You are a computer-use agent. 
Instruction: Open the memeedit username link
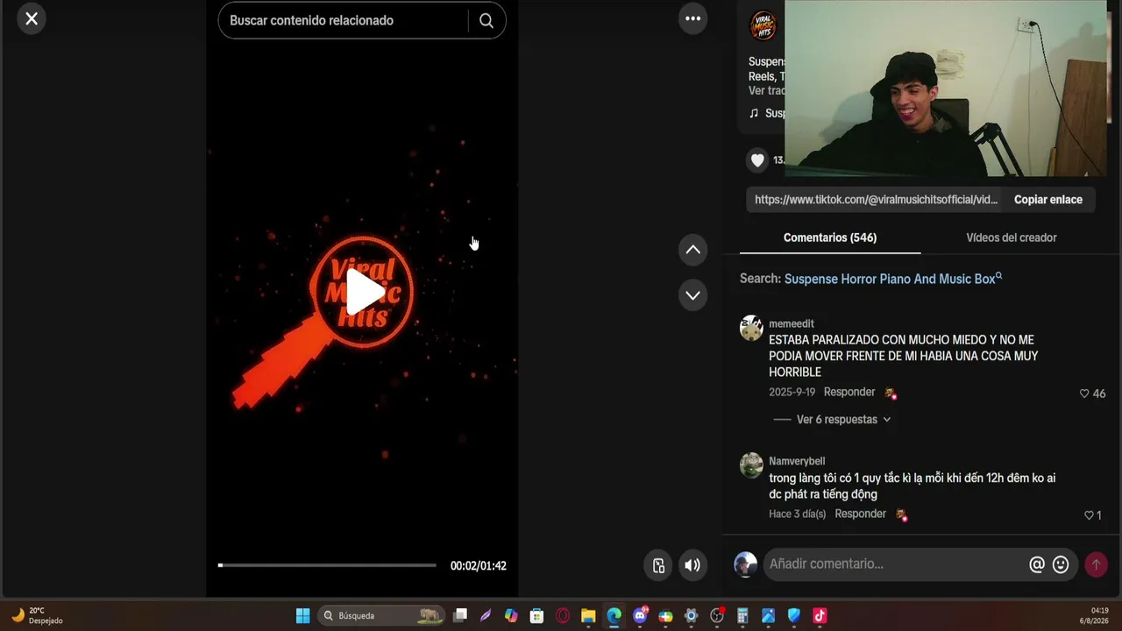792,324
